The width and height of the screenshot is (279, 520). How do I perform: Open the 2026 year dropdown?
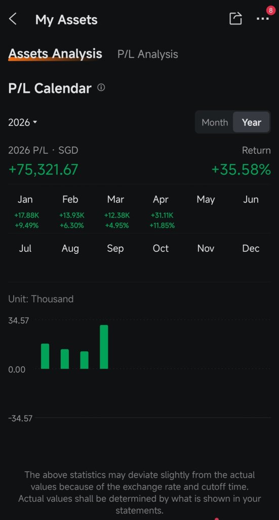click(22, 122)
